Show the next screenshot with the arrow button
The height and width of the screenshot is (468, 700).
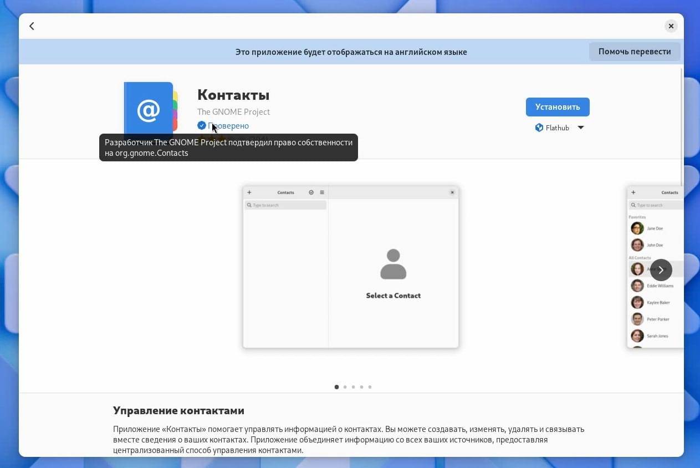point(661,270)
